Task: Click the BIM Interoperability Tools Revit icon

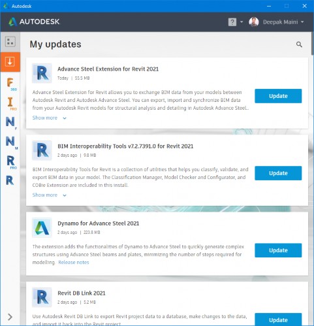Action: pos(42,150)
